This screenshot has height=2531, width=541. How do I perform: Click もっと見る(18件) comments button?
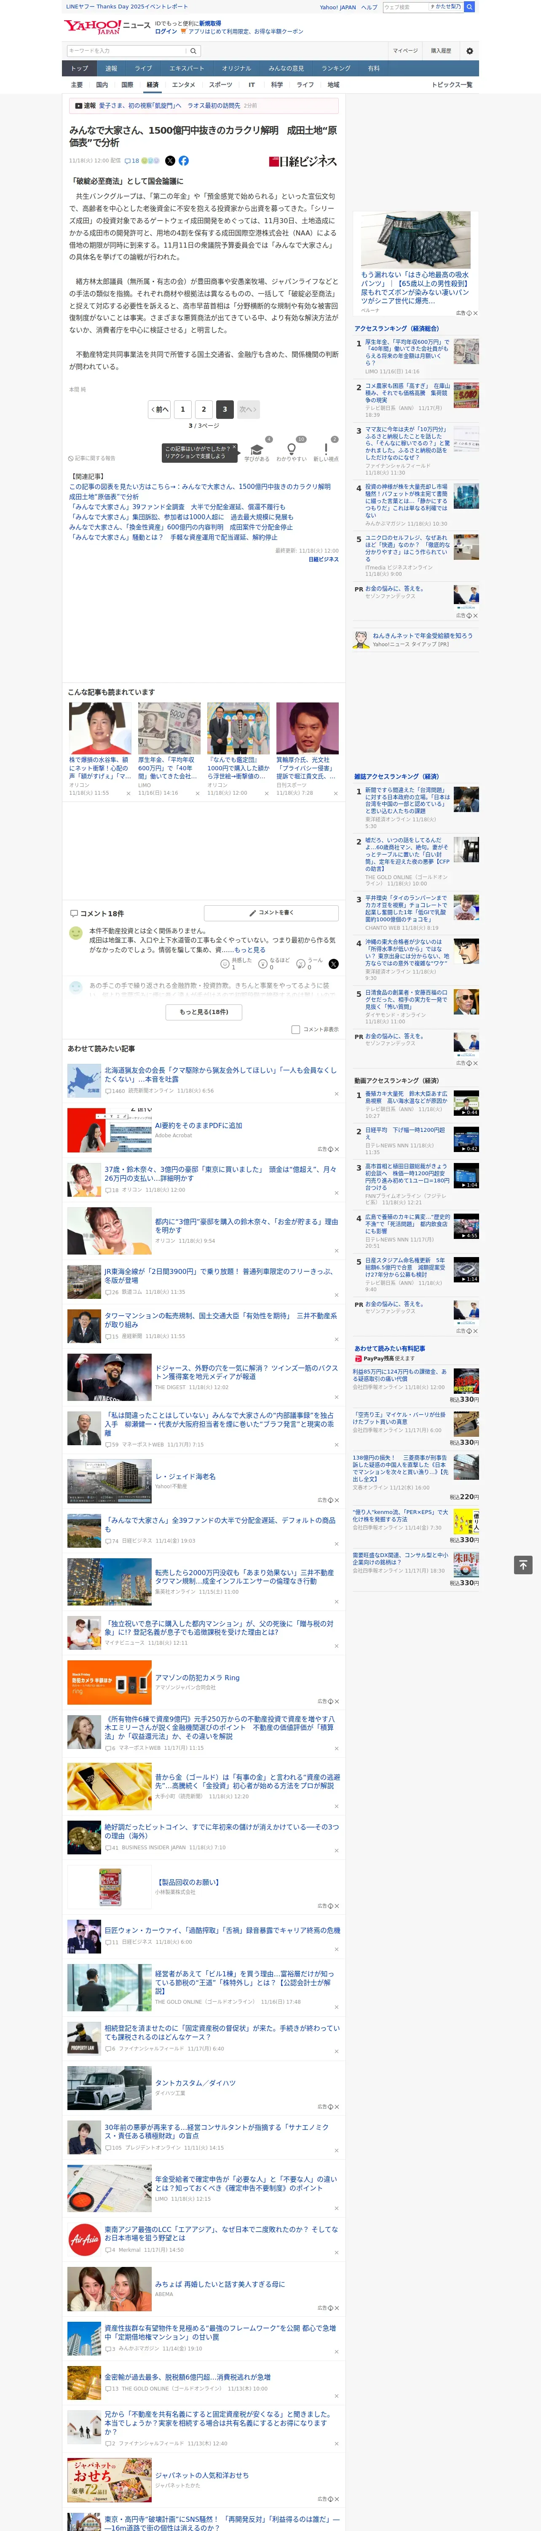click(x=204, y=1011)
